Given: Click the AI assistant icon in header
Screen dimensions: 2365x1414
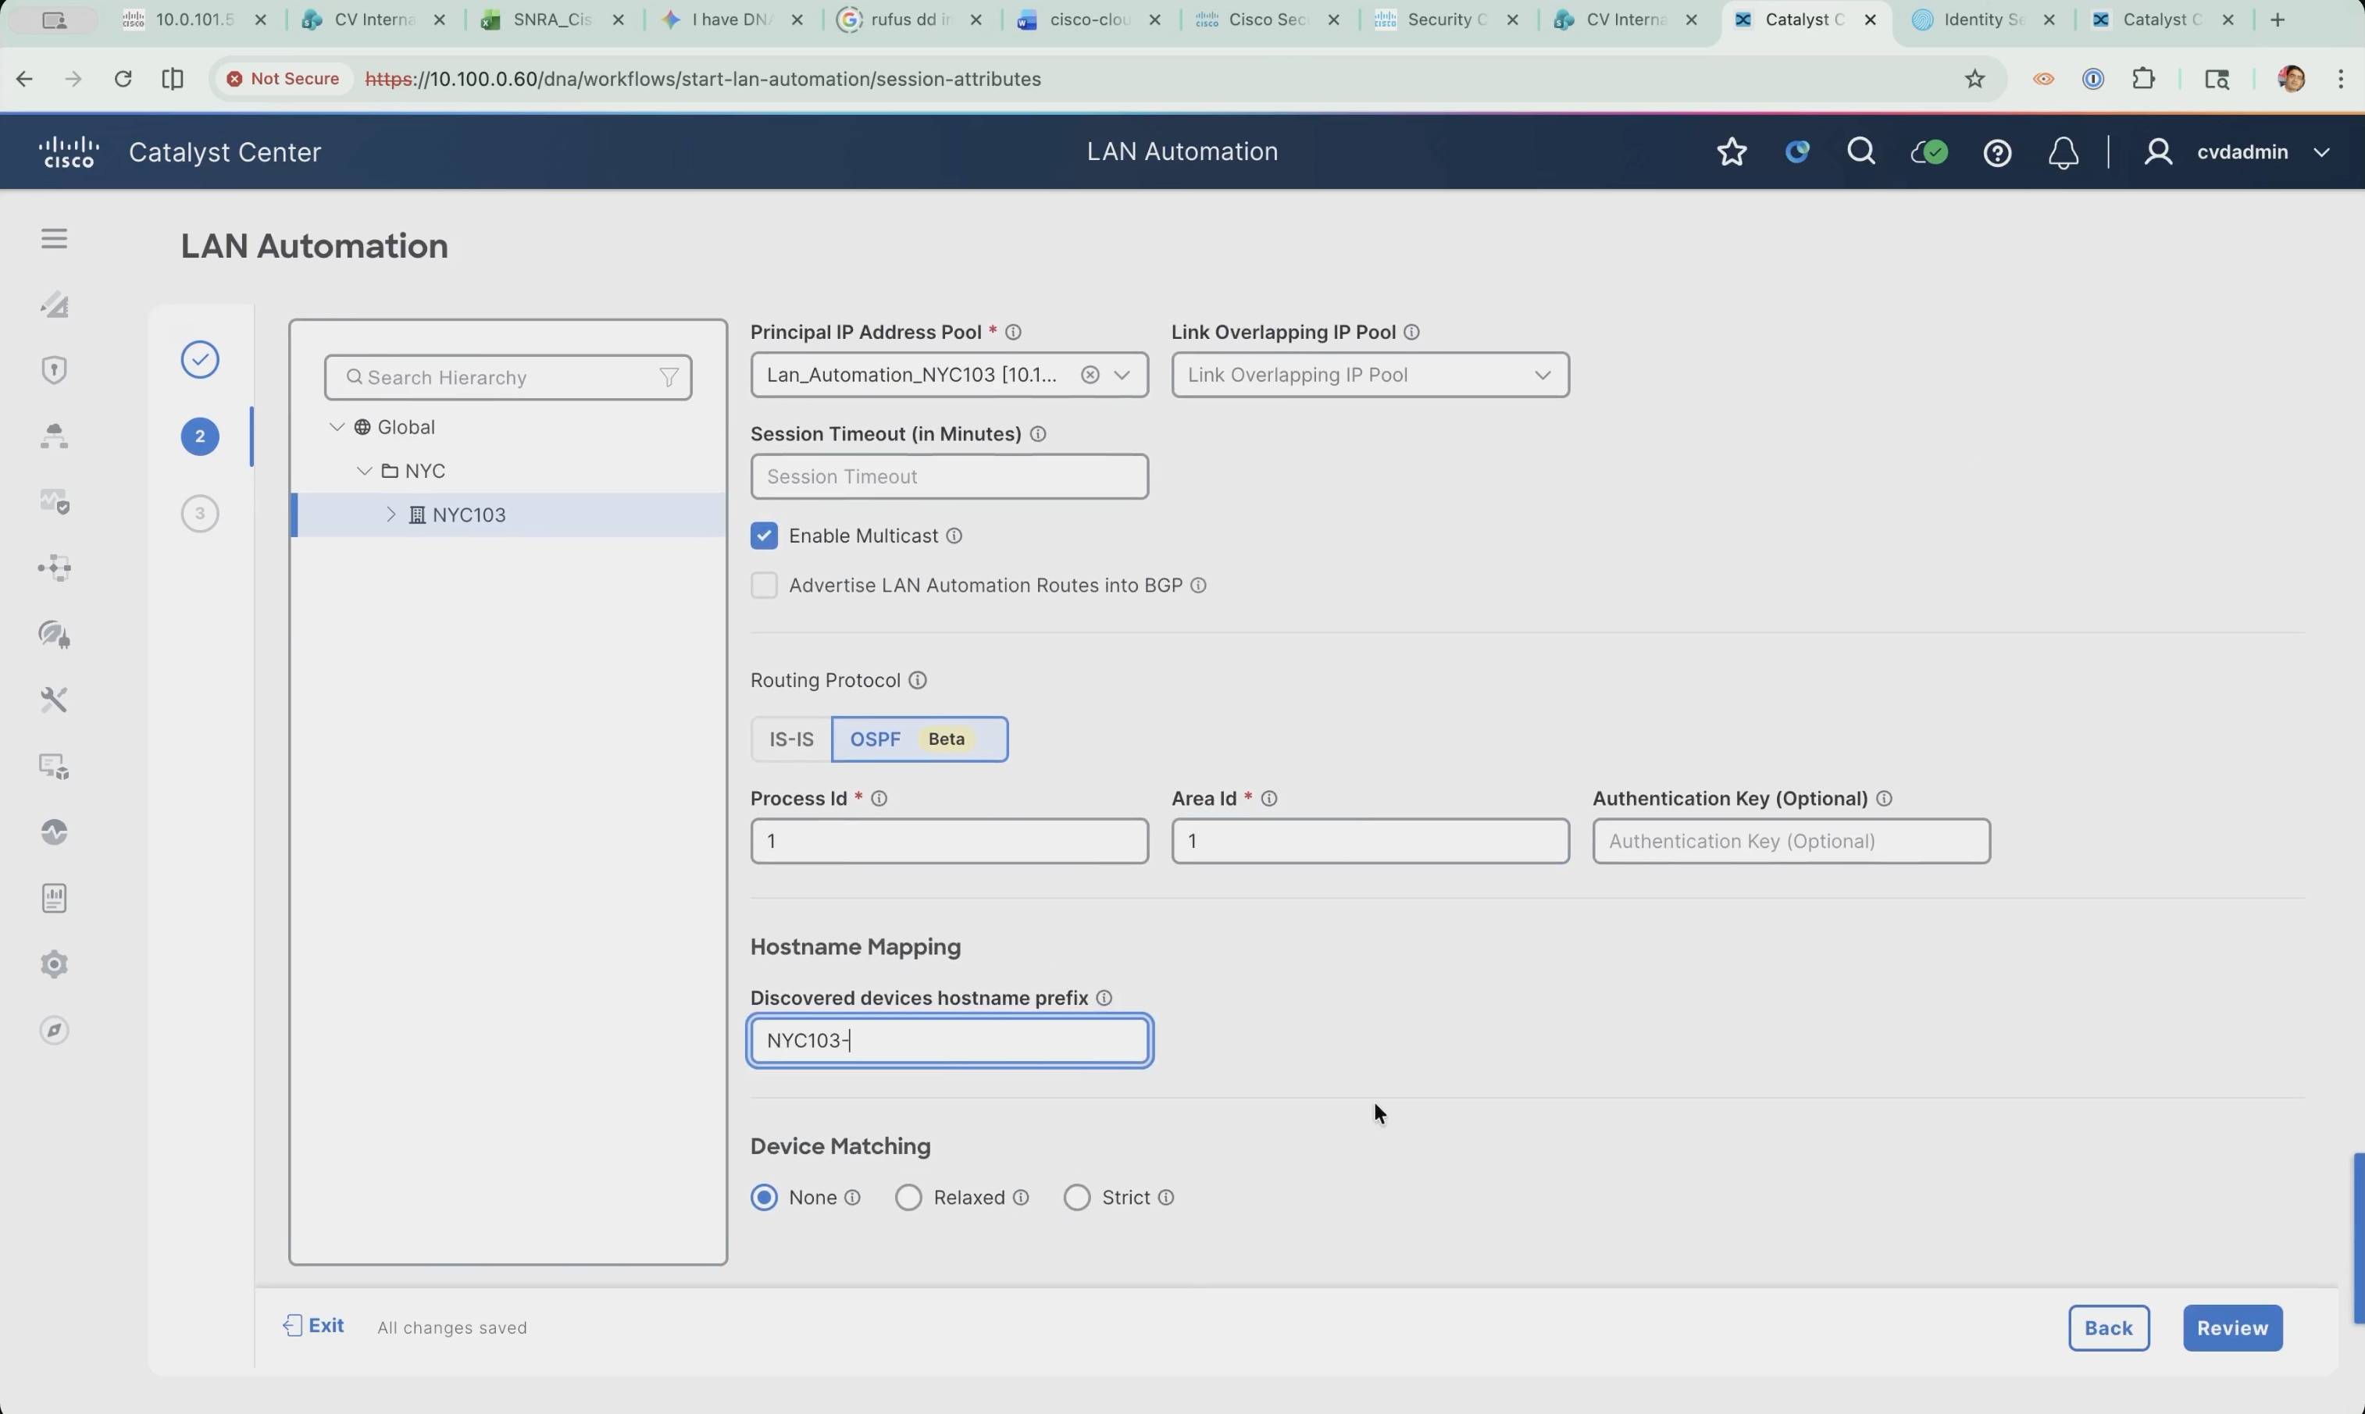Looking at the screenshot, I should [x=1797, y=151].
